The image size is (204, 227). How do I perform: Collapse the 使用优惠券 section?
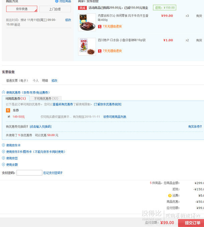[x=3, y=92]
